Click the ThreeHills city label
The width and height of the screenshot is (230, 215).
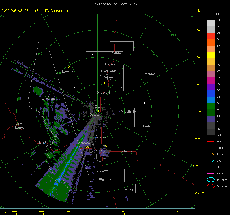(x=128, y=112)
